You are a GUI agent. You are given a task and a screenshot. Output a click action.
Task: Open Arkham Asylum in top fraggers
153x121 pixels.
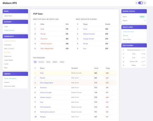click(46, 97)
